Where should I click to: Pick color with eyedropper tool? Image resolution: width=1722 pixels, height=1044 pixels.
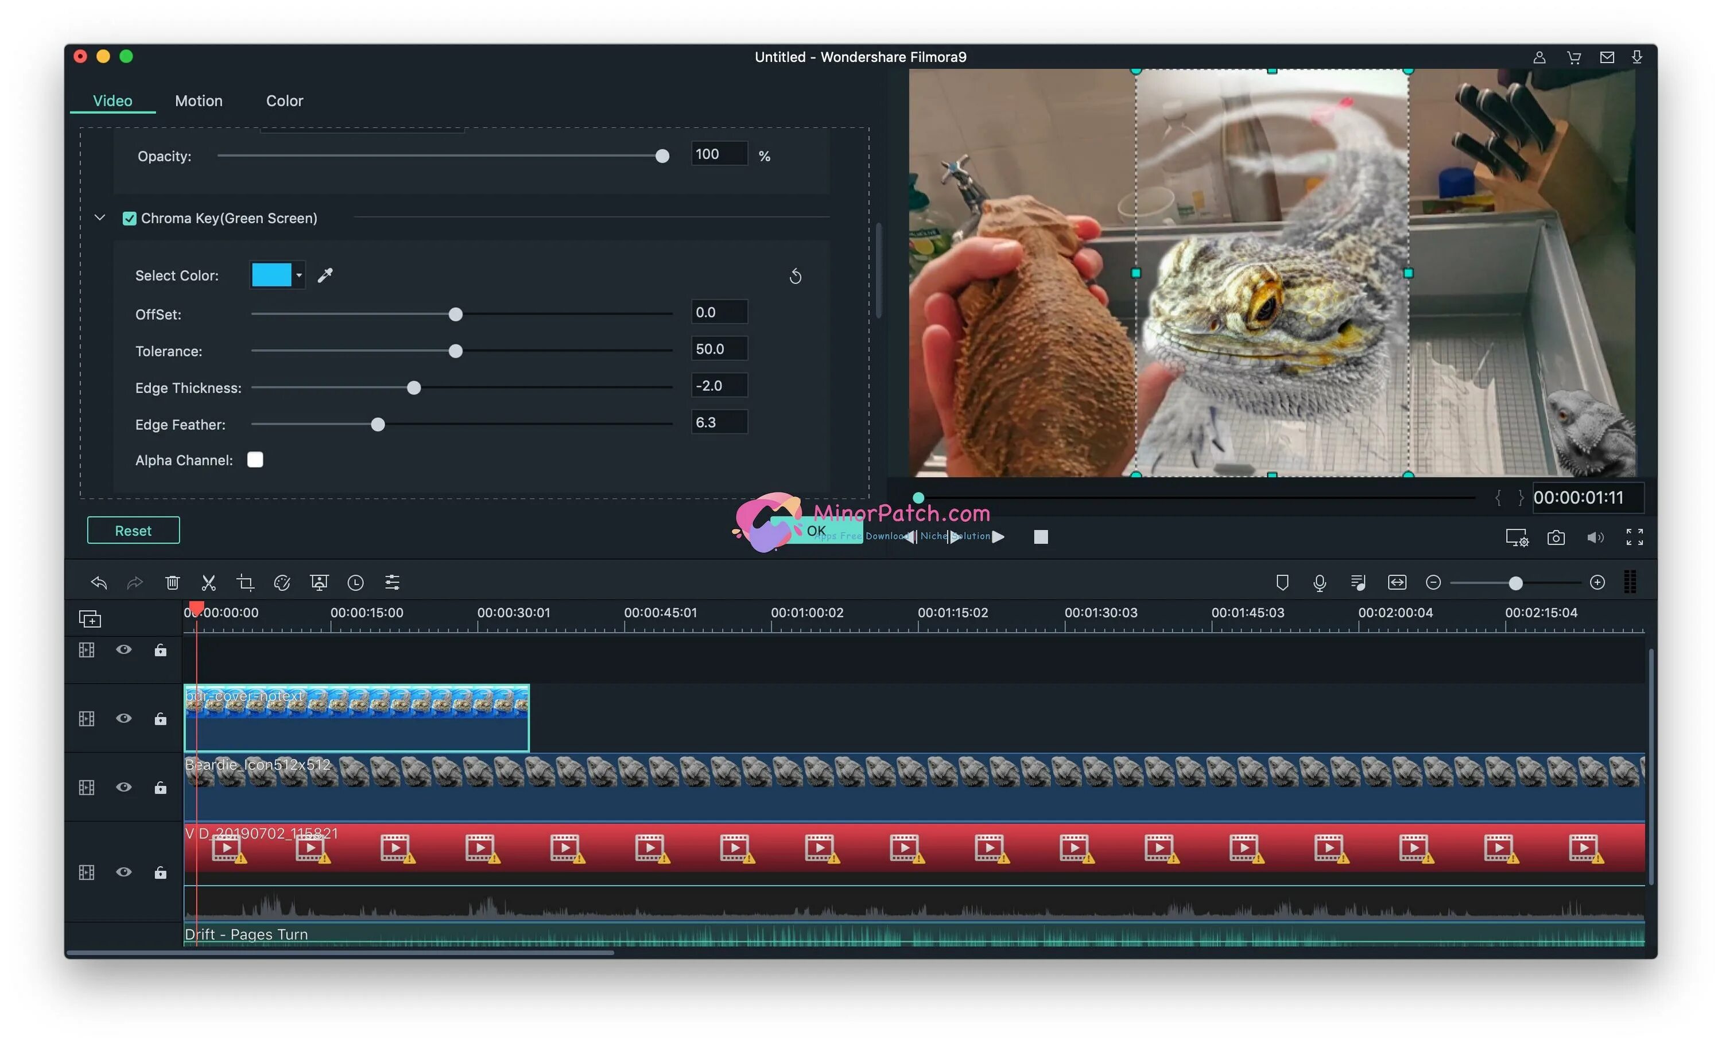[x=325, y=275]
